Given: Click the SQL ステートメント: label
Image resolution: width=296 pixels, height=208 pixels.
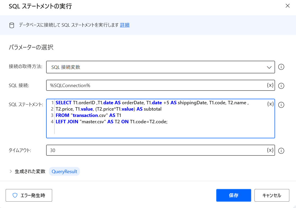Looking at the screenshot, I should coord(26,105).
